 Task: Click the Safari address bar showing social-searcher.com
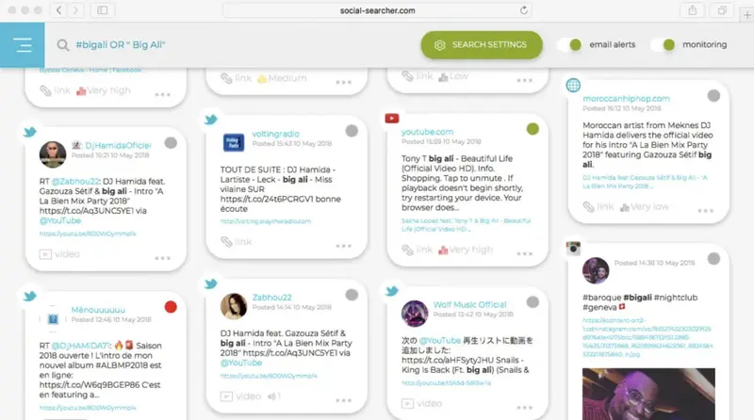pos(377,9)
